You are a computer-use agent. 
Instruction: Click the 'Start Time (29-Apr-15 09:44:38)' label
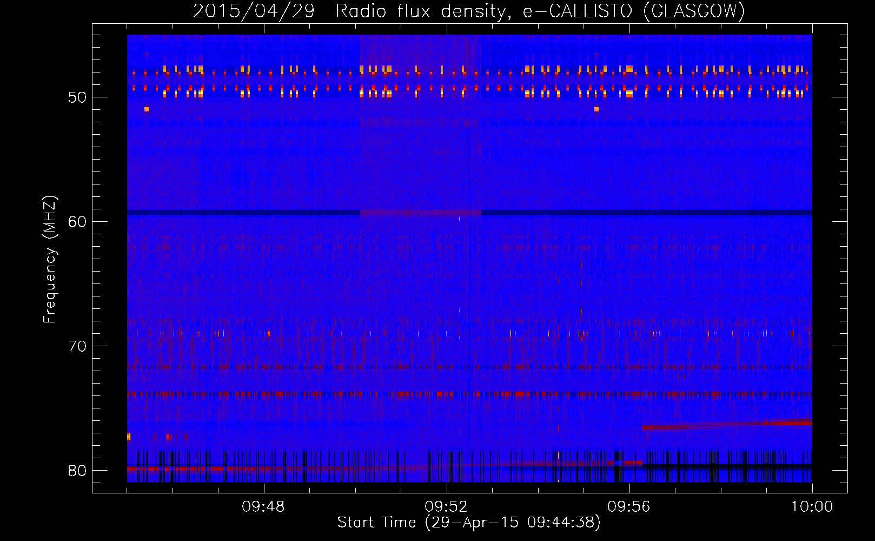tap(469, 523)
